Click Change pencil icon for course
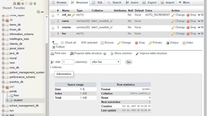This screenshot has height=116, width=207. (173, 27)
